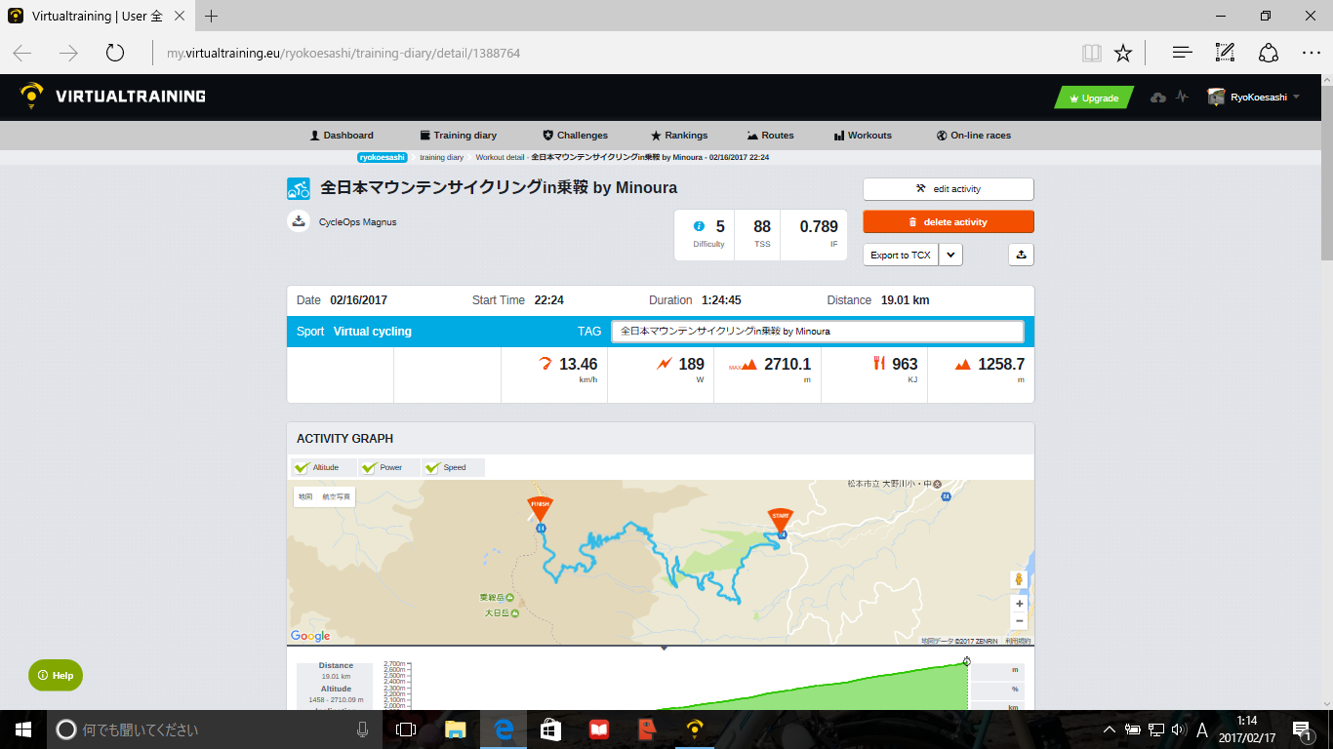
Task: Zoom out on the map
Action: (x=1020, y=621)
